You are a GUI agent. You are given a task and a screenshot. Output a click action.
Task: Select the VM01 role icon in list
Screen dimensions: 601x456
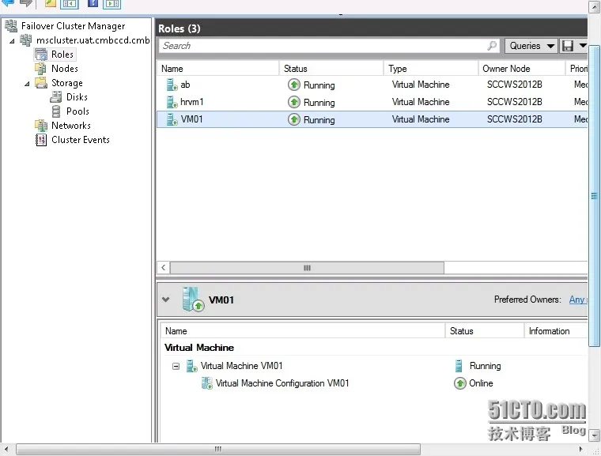click(172, 119)
